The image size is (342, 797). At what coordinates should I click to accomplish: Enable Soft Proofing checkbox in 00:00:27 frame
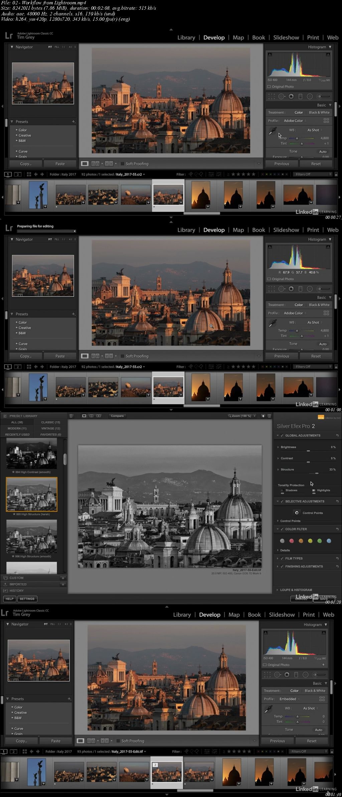point(122,164)
